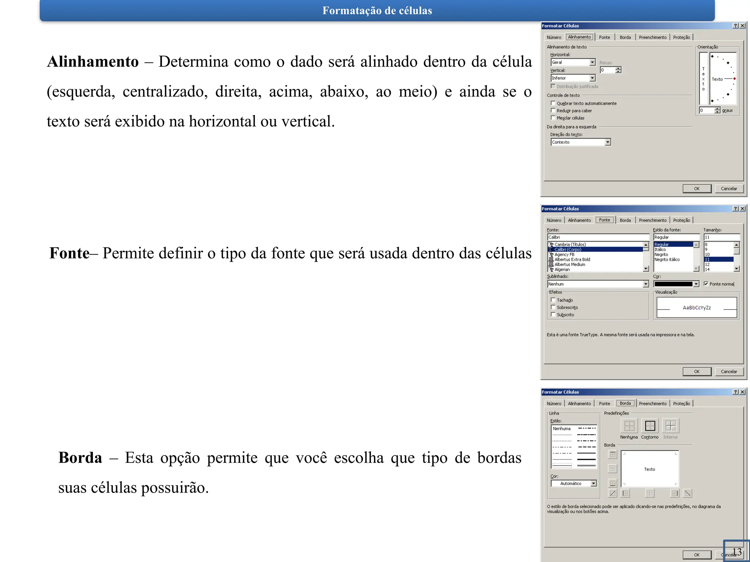The height and width of the screenshot is (562, 750).
Task: Click scrollbar thumb of Tamanho size list
Action: point(736,251)
